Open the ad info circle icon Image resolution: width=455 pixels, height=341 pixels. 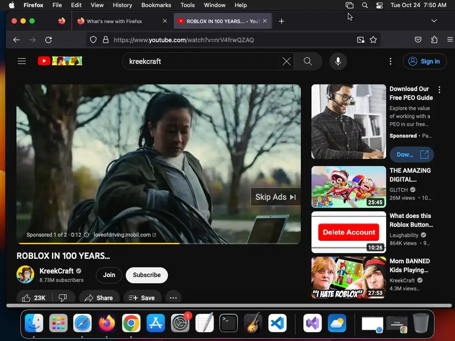coord(87,235)
